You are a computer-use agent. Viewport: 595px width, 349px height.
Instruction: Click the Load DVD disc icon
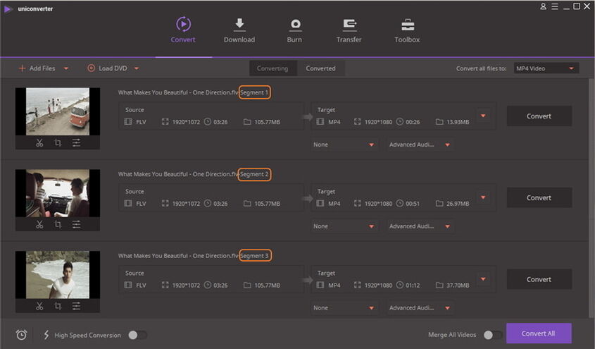pyautogui.click(x=91, y=68)
